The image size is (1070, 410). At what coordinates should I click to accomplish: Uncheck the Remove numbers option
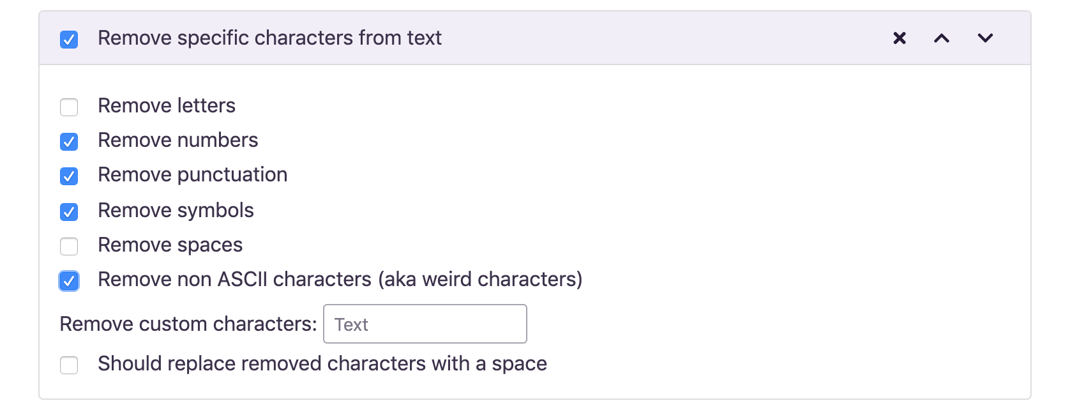pyautogui.click(x=69, y=141)
